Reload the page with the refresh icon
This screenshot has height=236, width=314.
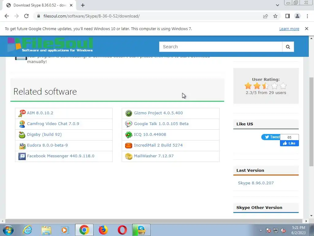click(26, 16)
